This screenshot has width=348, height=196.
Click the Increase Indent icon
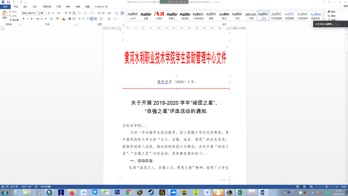pos(103,13)
